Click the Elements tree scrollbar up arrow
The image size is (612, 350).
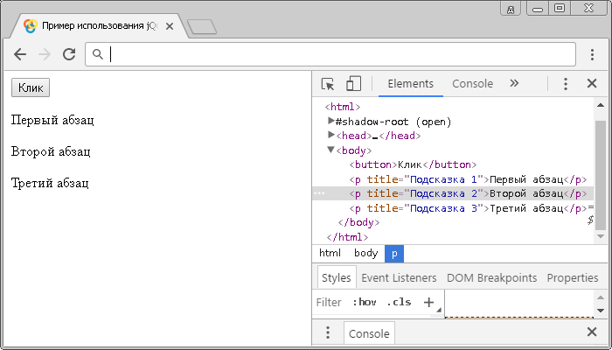(601, 105)
